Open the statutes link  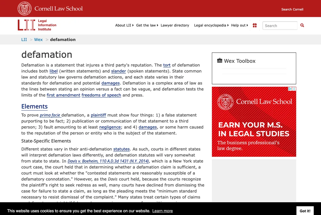pos(121,149)
